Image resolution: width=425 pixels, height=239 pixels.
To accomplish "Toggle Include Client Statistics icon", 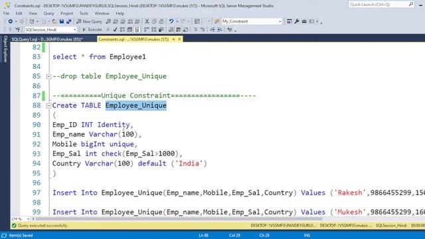I will click(x=161, y=29).
